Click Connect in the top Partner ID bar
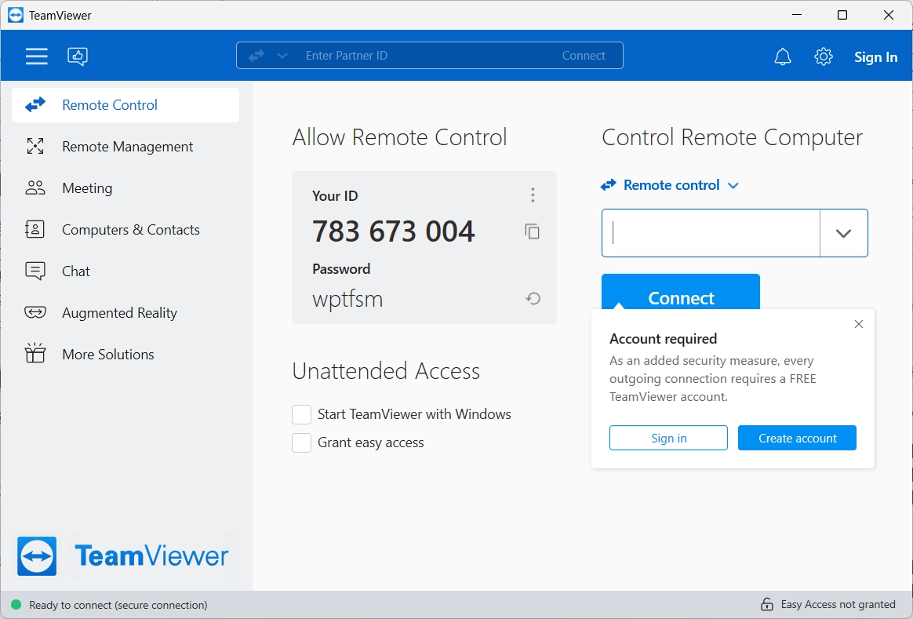The image size is (913, 619). 584,56
